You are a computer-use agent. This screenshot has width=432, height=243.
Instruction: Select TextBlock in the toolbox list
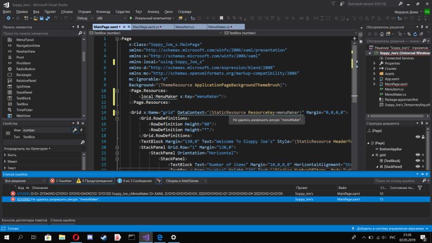23,98
